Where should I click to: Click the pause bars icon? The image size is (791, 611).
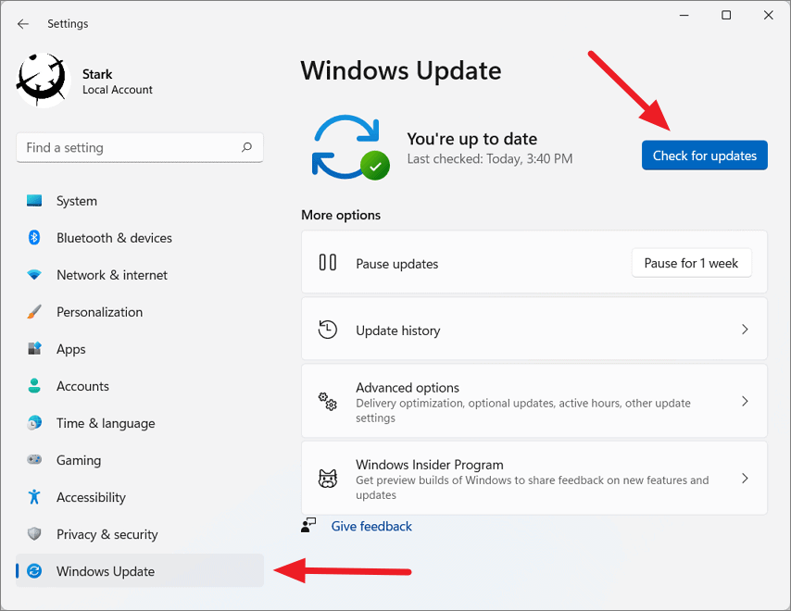(327, 263)
